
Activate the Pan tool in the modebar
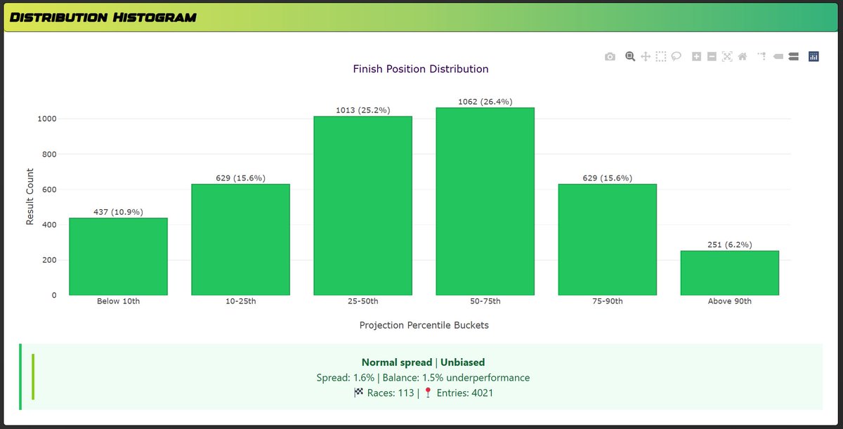click(x=646, y=57)
